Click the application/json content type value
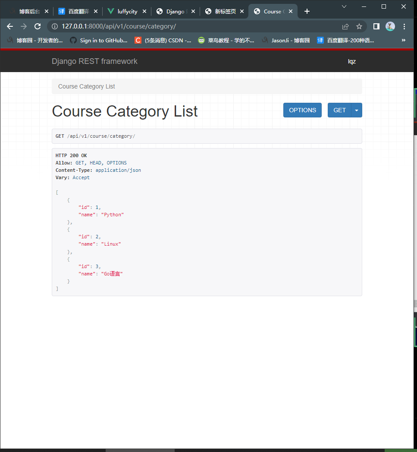 pos(118,170)
